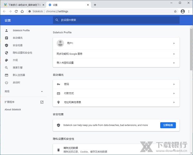
Task: Open 同步功能和 Google 服务 settings
Action: click(116, 54)
